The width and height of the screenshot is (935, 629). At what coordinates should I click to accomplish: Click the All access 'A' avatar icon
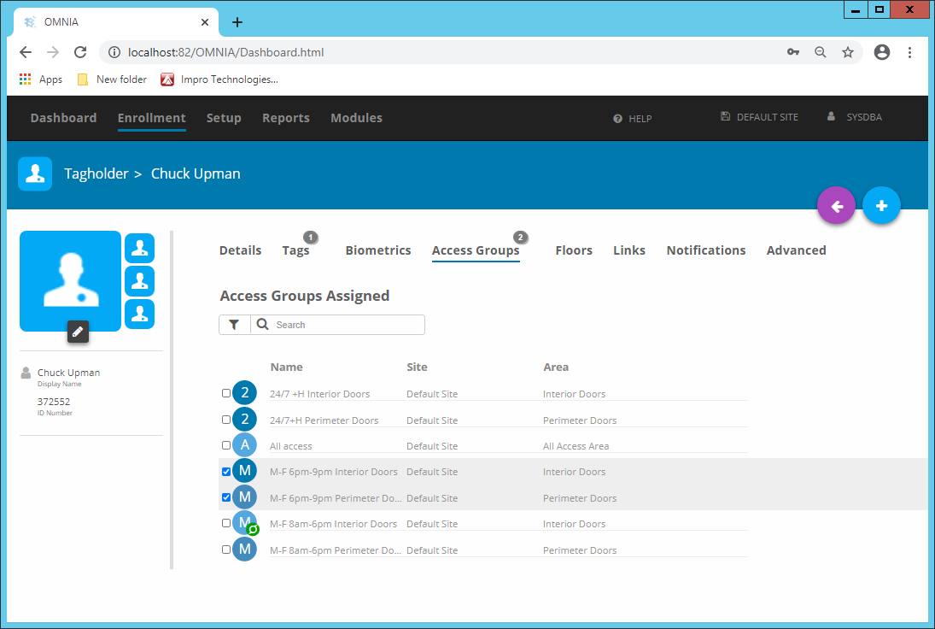click(245, 445)
